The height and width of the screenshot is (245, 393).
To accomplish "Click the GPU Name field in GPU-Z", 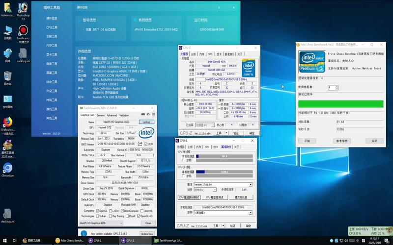I will (x=116, y=122).
